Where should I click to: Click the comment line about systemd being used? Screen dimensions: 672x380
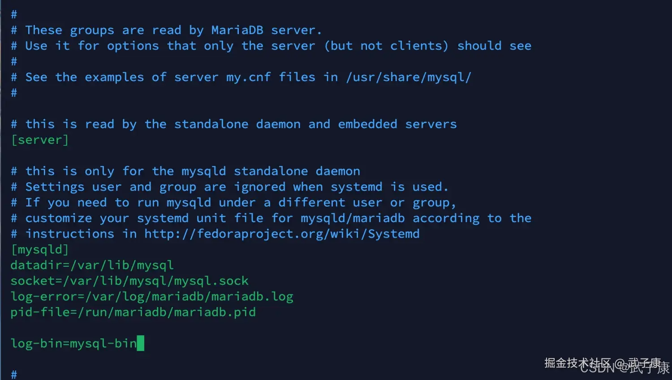tap(229, 187)
